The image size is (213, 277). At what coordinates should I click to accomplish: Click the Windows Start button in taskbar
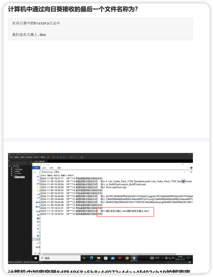pyautogui.click(x=36, y=258)
